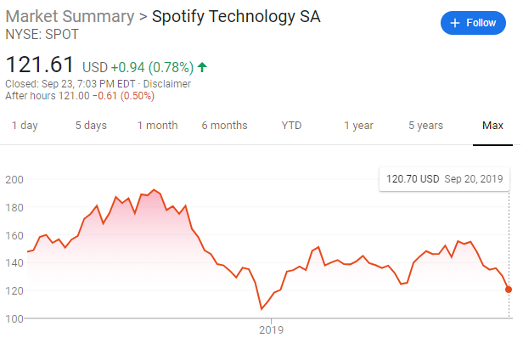Switch to the 5 days range
This screenshot has height=343, width=523.
[x=91, y=126]
